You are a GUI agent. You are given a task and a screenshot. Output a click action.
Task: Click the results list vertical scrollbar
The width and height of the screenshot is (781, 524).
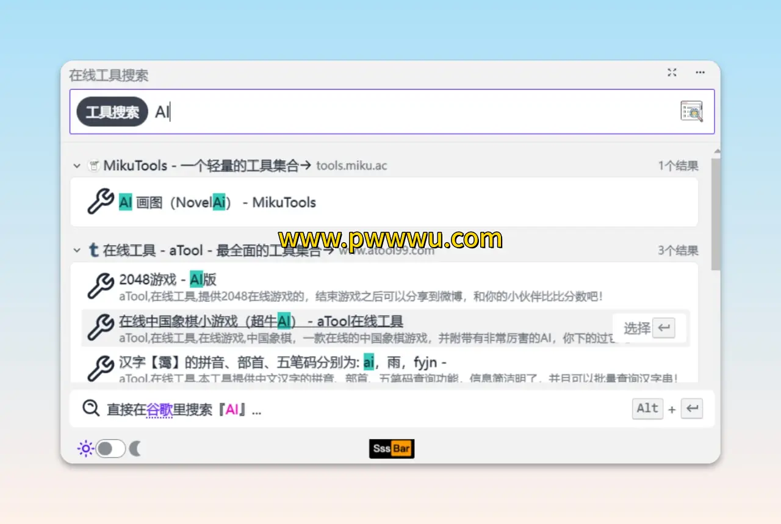coord(716,214)
